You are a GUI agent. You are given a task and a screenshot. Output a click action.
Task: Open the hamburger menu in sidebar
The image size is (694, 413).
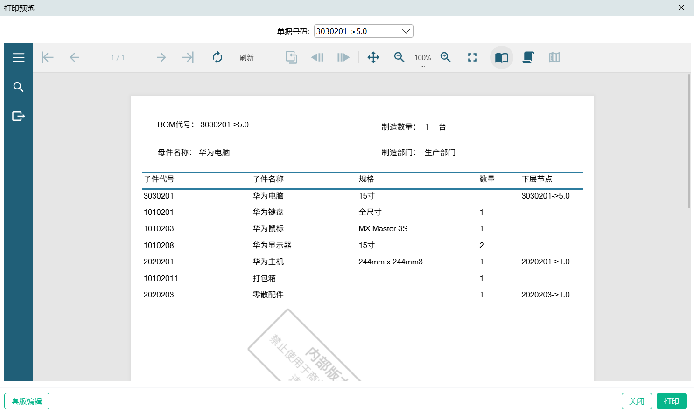19,57
